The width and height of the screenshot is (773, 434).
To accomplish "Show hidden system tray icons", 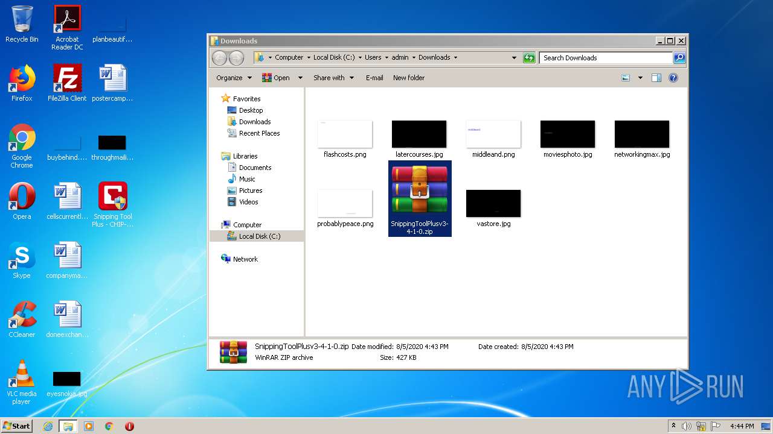I will point(673,426).
